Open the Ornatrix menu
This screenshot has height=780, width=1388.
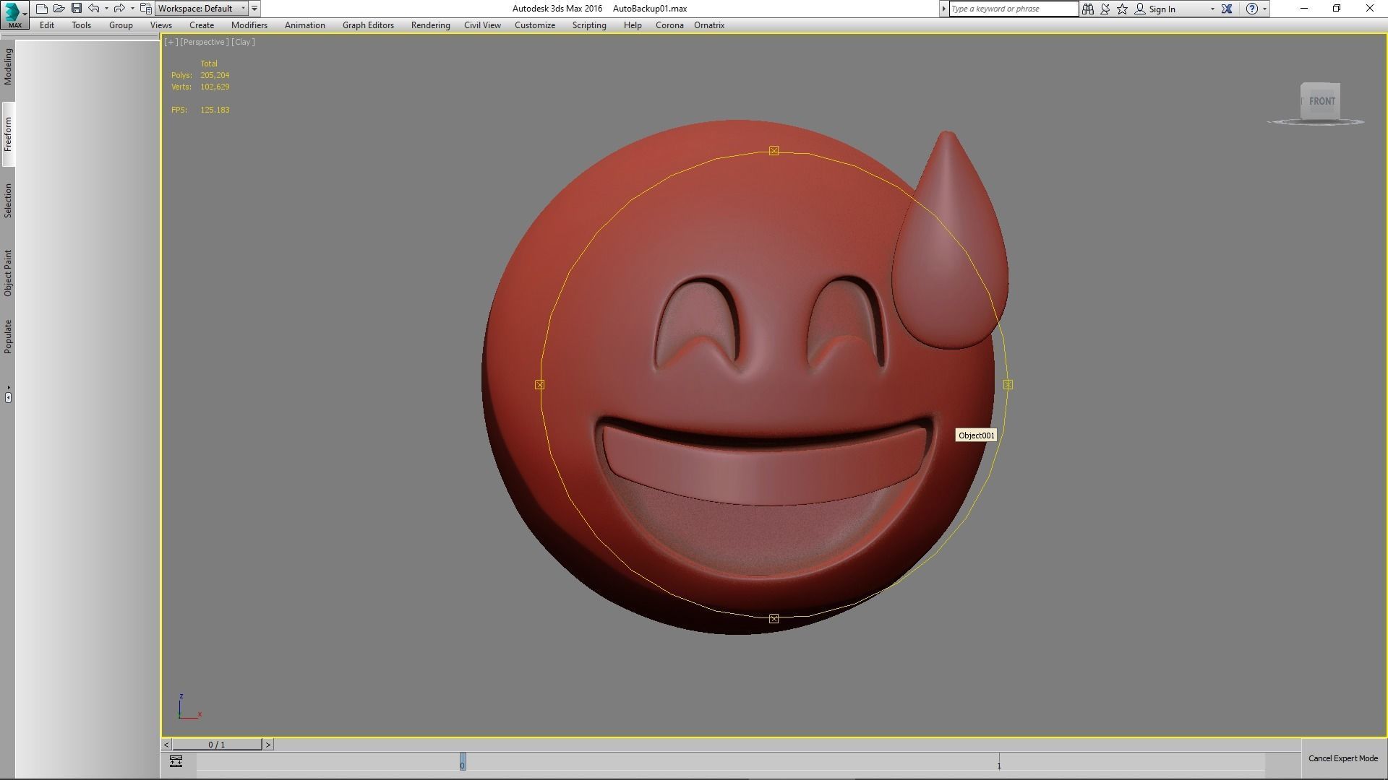tap(709, 25)
